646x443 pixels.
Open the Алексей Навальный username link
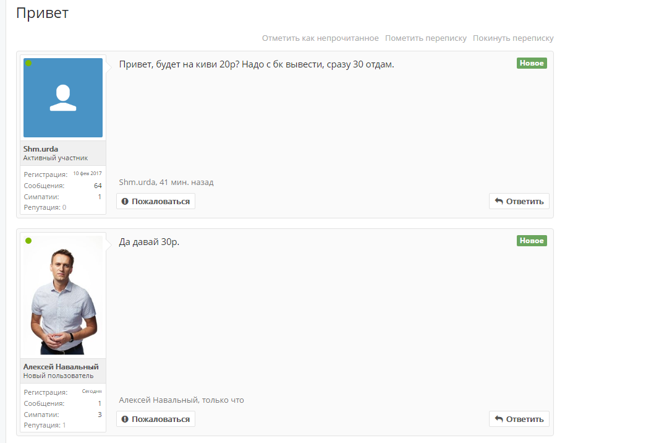click(61, 367)
